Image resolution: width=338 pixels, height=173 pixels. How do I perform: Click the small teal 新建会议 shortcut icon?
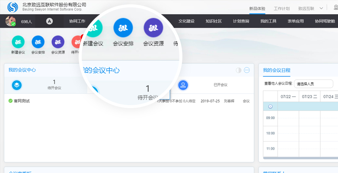click(x=18, y=42)
